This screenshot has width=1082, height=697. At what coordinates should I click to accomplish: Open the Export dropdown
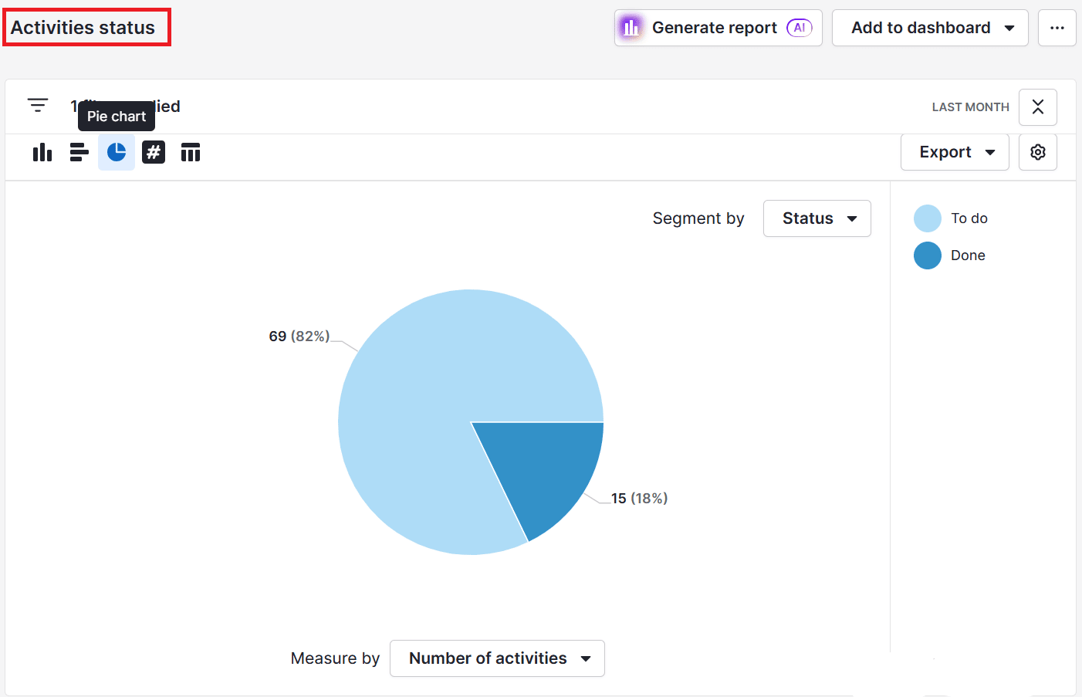[955, 152]
